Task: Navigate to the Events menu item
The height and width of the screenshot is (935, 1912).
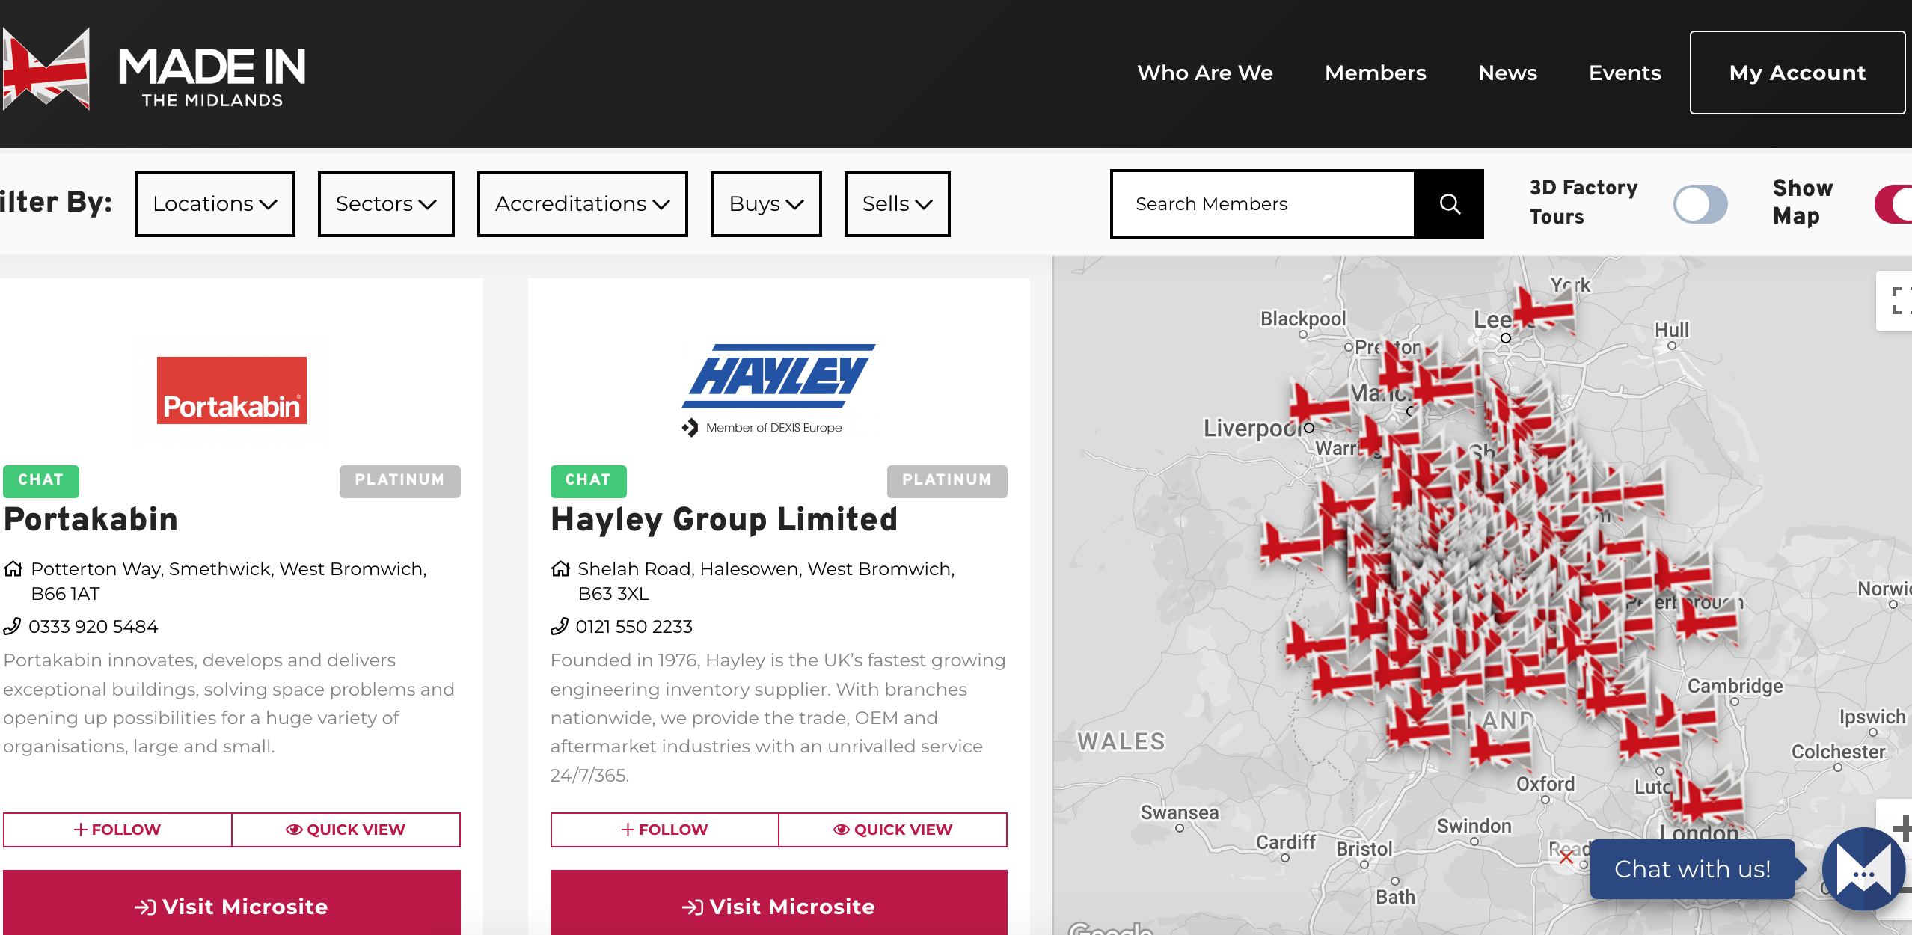Action: coord(1625,73)
